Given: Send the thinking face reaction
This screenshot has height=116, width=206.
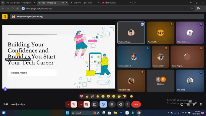Looking at the screenshot, I should 119,96.
